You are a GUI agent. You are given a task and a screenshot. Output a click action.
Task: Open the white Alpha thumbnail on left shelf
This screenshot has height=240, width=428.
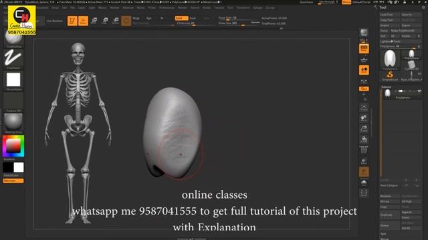(13, 80)
